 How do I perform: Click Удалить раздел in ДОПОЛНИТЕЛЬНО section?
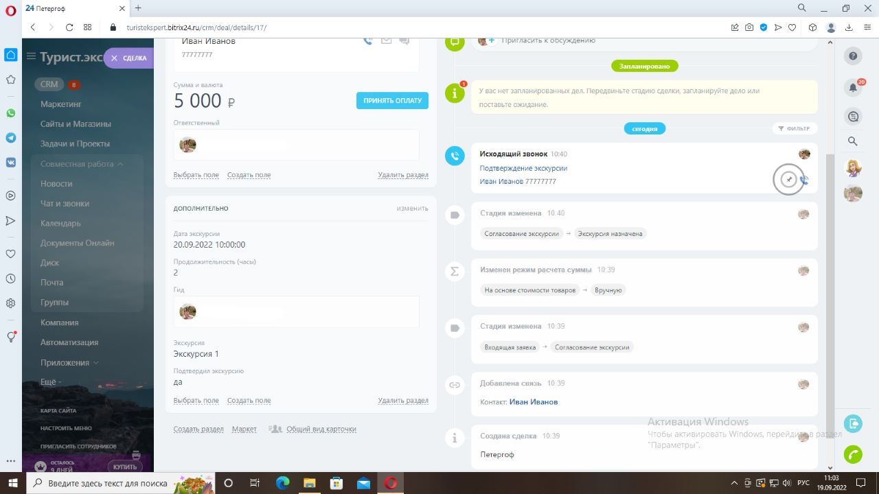click(x=403, y=401)
